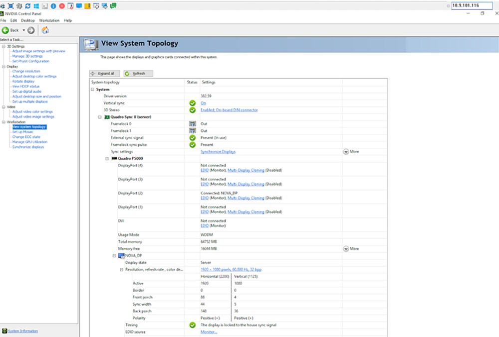The width and height of the screenshot is (499, 337).
Task: Open EDID link for DisplayPort (2)
Action: (x=204, y=198)
